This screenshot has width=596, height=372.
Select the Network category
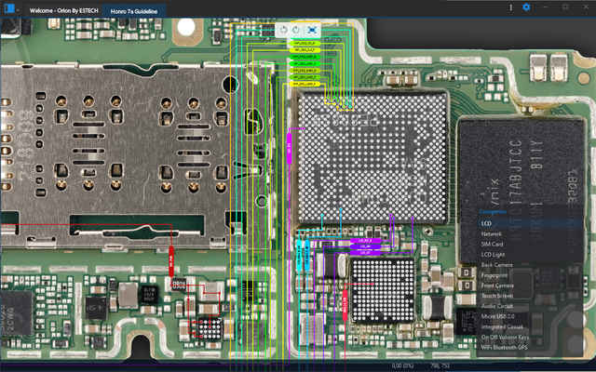click(x=491, y=233)
